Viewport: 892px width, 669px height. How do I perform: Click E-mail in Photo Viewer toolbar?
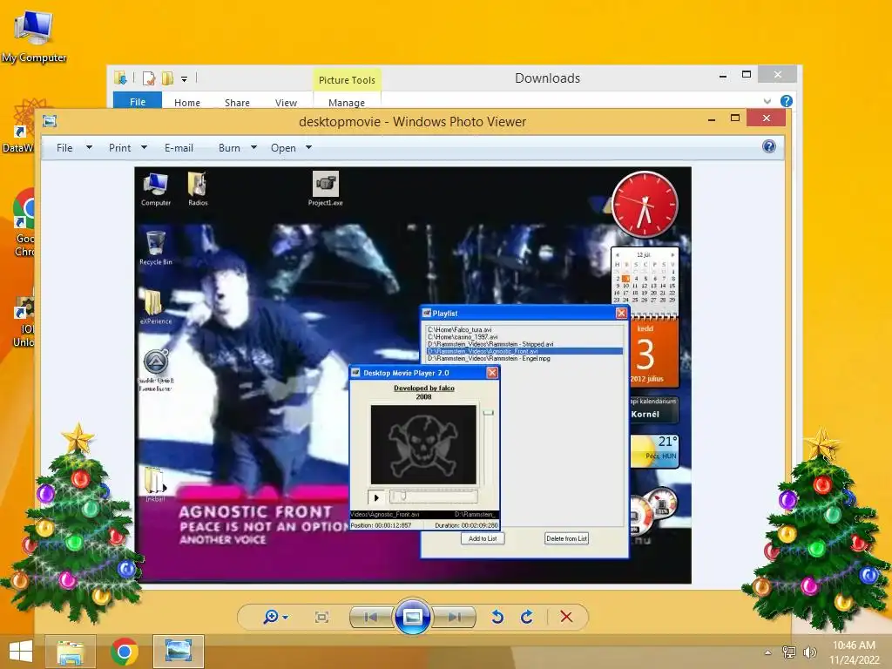[179, 148]
